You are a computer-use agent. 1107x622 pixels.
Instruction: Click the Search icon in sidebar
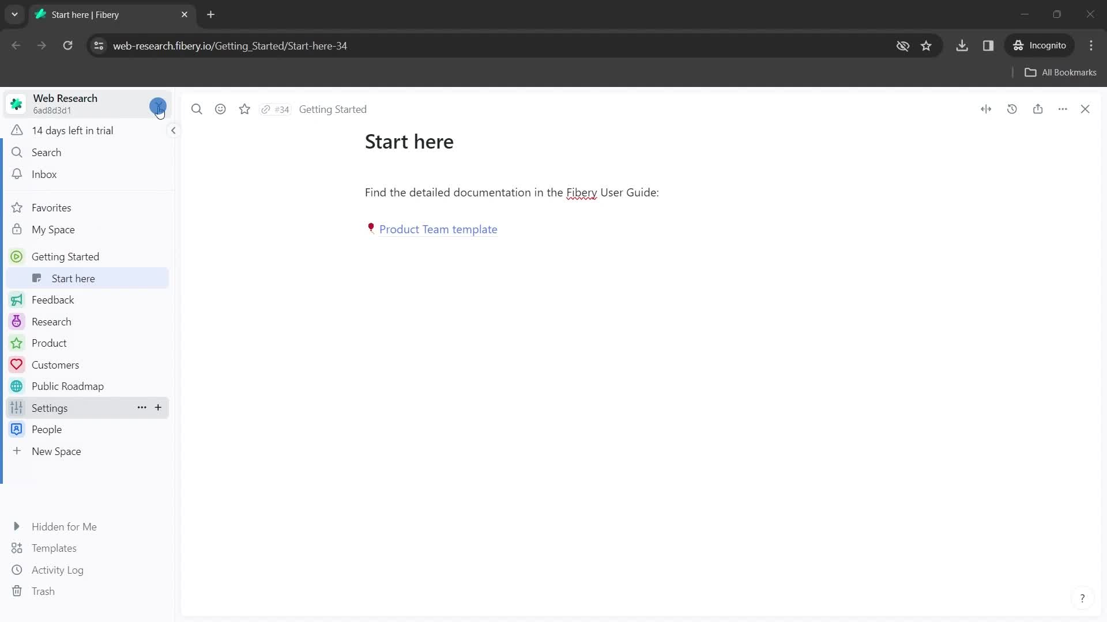tap(17, 153)
